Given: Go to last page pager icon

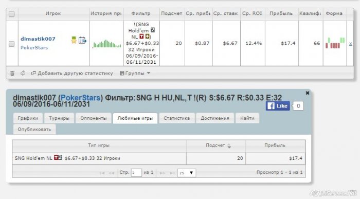Looking at the screenshot, I should click(172, 173).
